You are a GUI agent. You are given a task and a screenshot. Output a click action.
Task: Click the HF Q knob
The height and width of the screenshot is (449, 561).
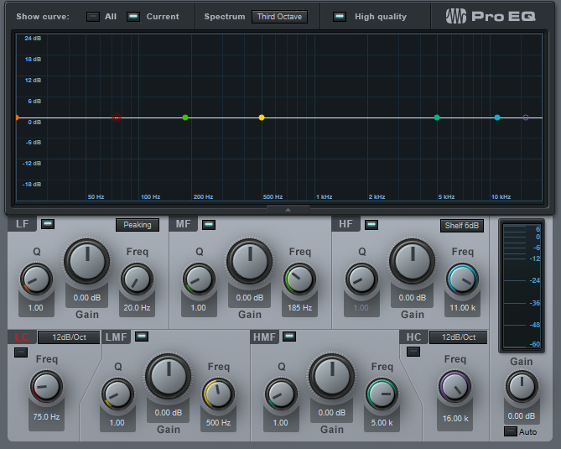click(361, 279)
